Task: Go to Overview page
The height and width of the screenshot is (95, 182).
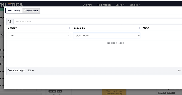Action: coord(87,5)
